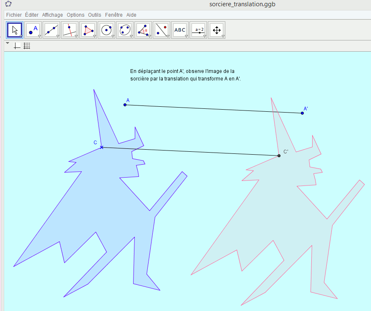This screenshot has height=311, width=371.
Task: Select the Line tool
Action: (x=50, y=30)
